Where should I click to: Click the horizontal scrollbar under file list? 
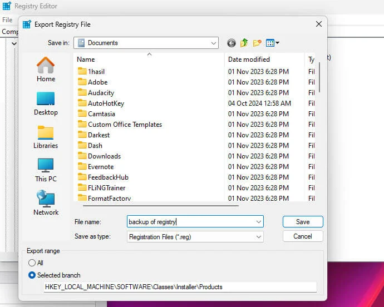(x=161, y=206)
